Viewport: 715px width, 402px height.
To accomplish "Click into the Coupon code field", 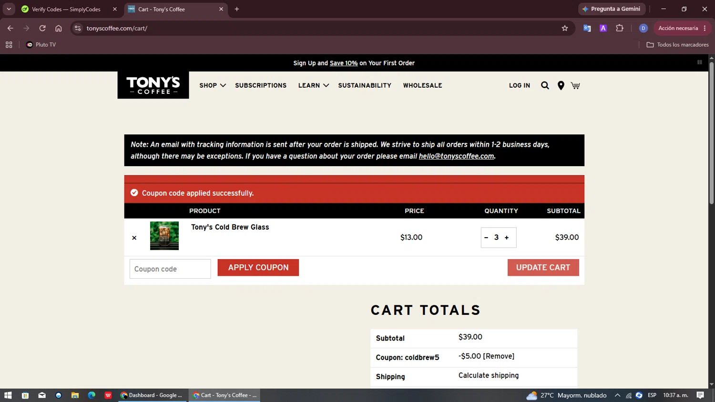I will coord(170,269).
